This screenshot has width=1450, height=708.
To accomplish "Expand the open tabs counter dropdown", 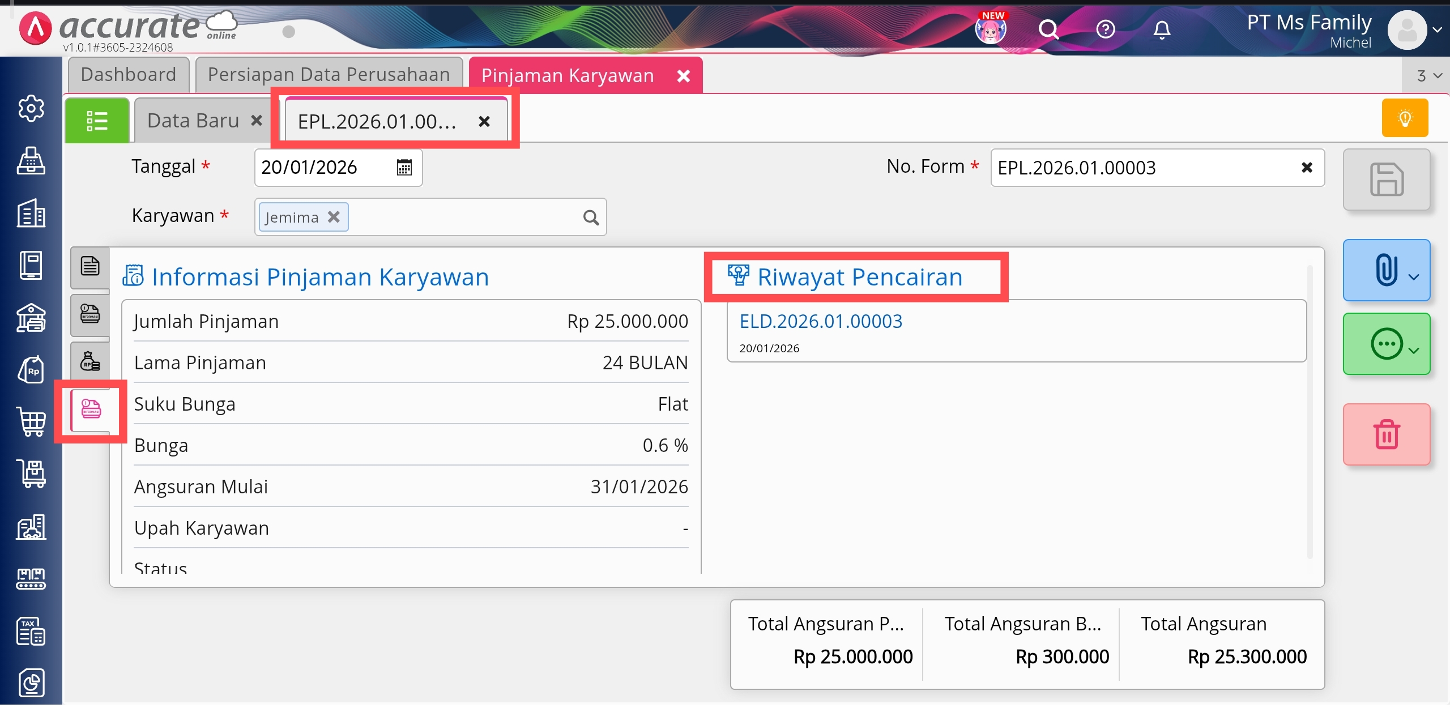I will 1428,76.
